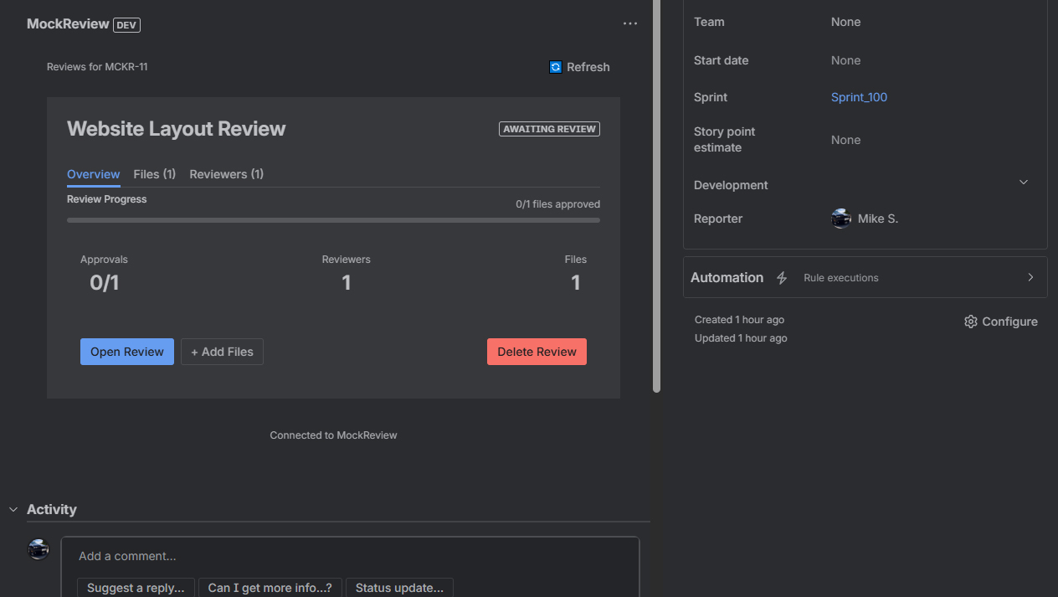Switch to the Files tab
The height and width of the screenshot is (597, 1058).
[154, 174]
